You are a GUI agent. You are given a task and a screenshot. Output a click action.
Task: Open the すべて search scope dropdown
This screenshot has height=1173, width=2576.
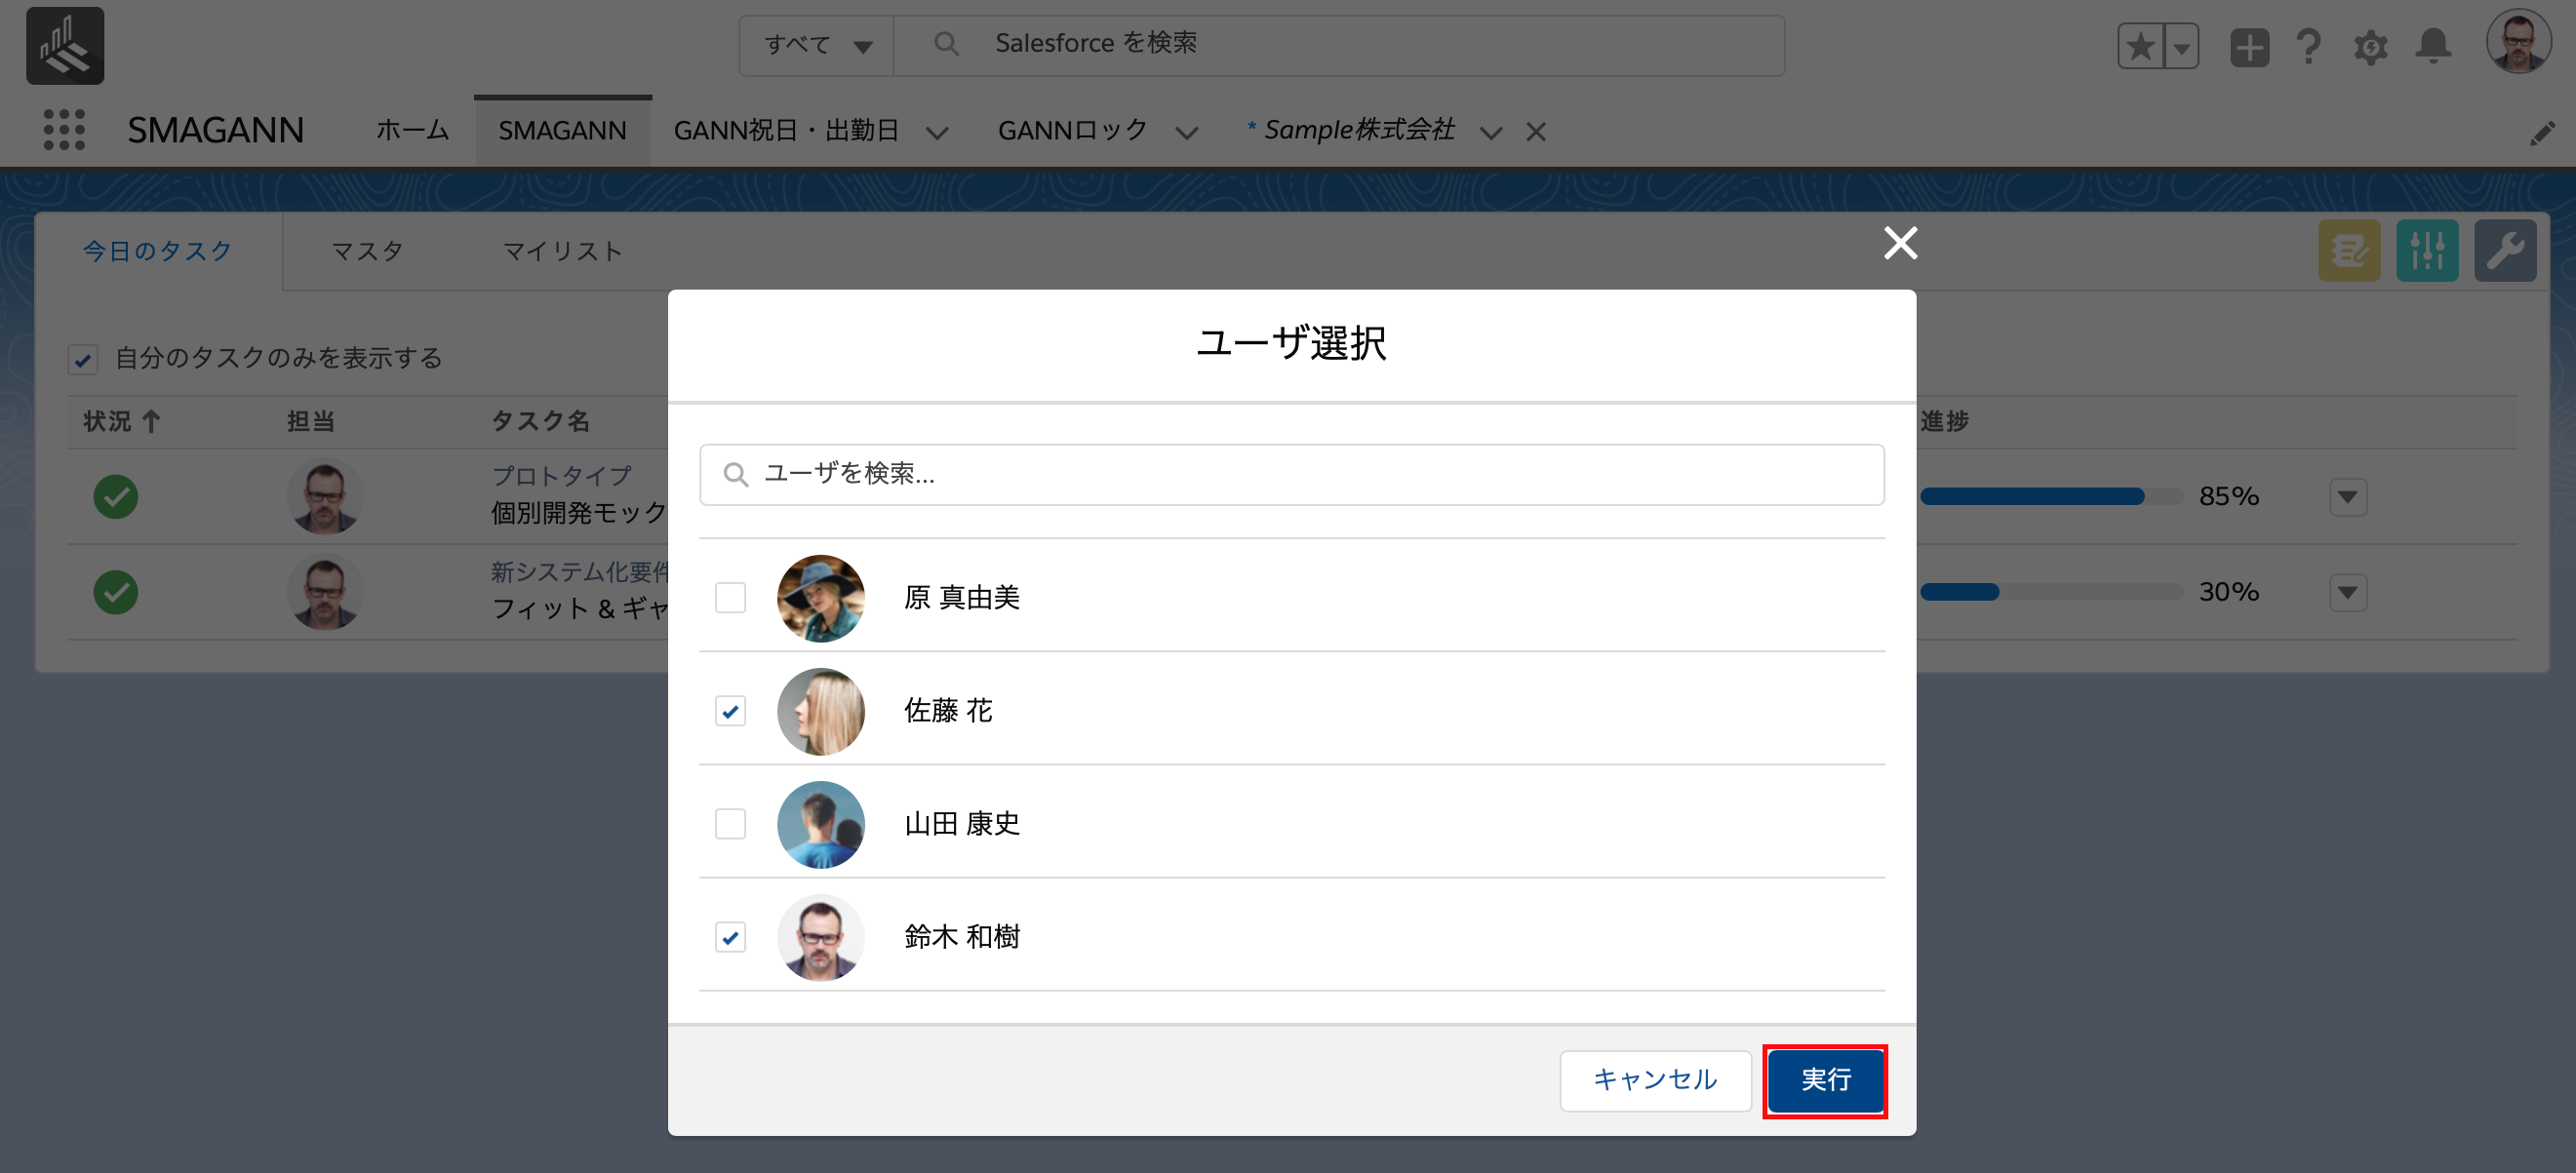(x=817, y=45)
